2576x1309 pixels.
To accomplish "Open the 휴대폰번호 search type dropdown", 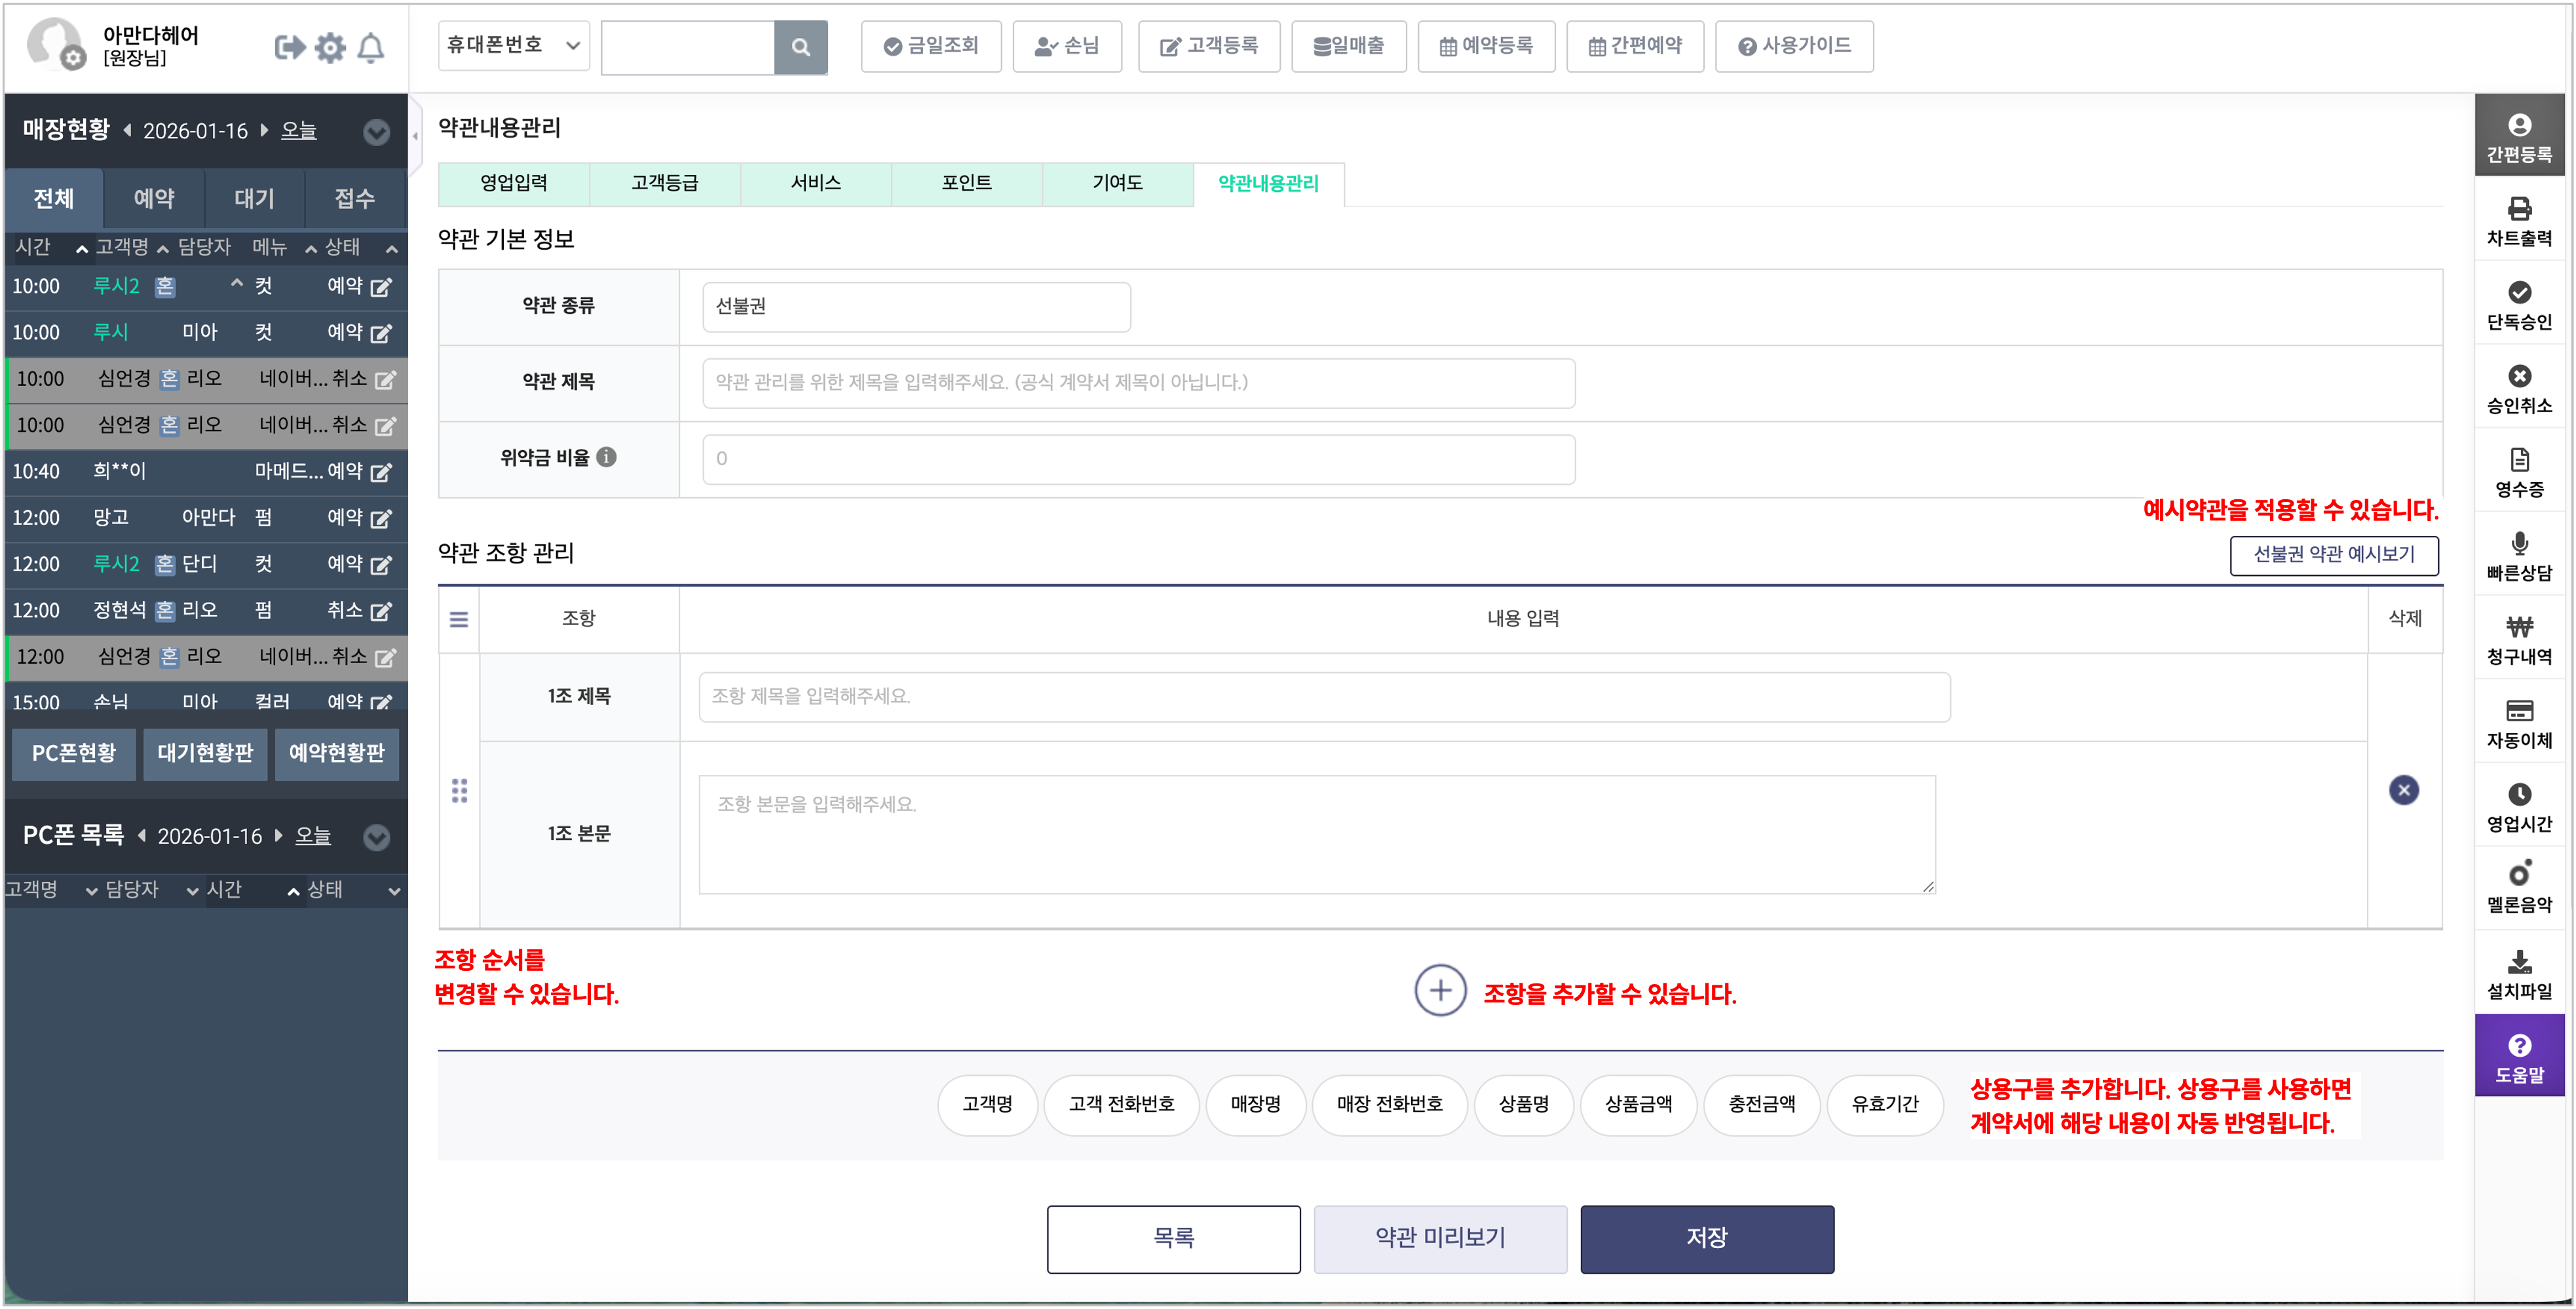I will click(x=513, y=46).
